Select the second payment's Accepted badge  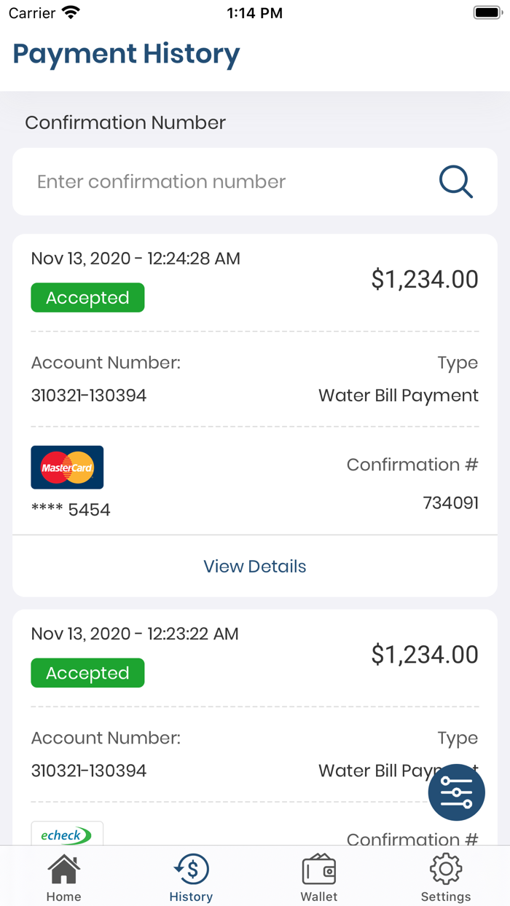tap(87, 673)
